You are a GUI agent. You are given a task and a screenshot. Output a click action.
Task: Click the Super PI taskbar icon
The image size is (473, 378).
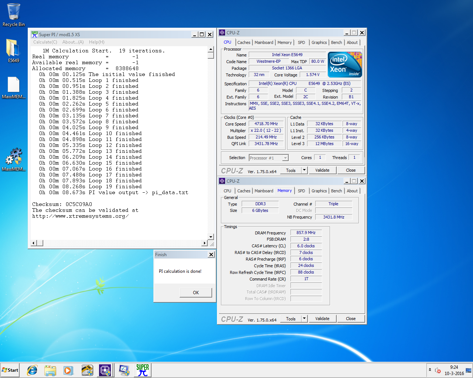click(143, 370)
